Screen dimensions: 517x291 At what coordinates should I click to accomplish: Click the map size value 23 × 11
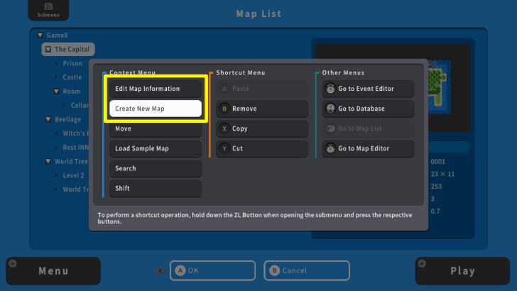(x=442, y=174)
